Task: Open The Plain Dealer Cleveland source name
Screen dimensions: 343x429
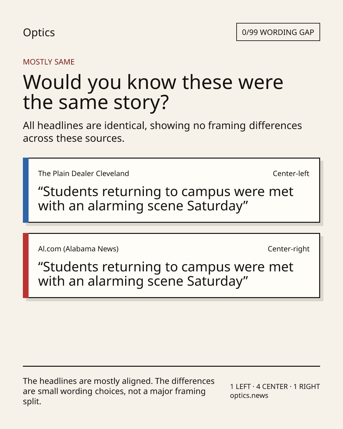Action: (84, 174)
